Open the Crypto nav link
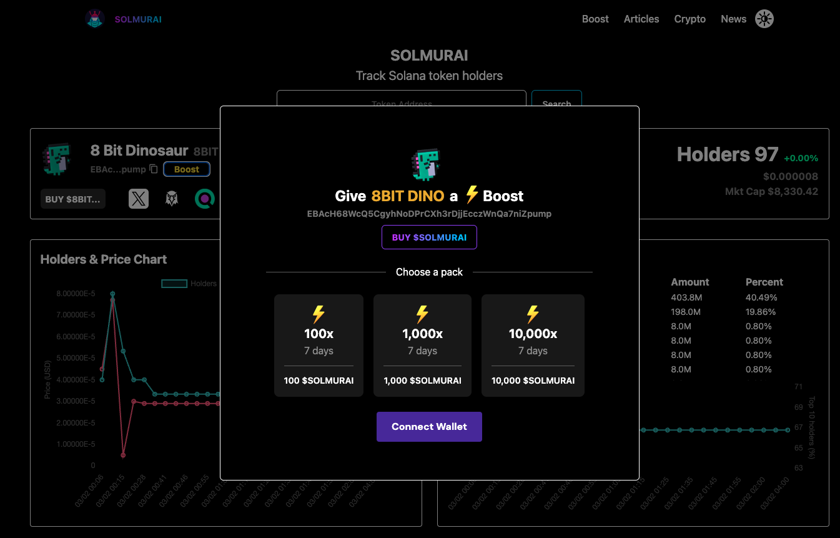The width and height of the screenshot is (840, 538). pyautogui.click(x=689, y=19)
